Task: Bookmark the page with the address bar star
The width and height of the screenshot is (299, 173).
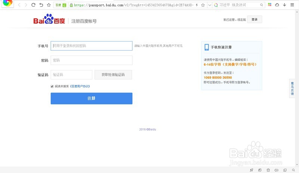Action: point(203,5)
